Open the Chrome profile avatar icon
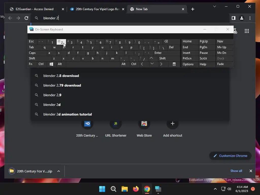 pos(242,18)
